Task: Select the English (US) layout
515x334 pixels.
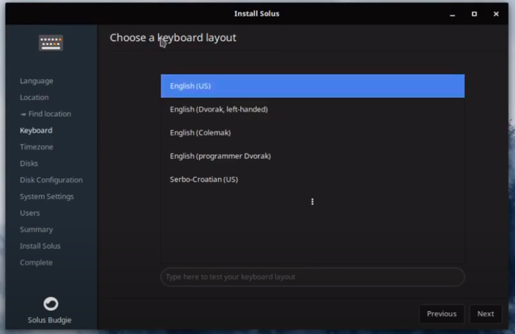Action: 312,86
